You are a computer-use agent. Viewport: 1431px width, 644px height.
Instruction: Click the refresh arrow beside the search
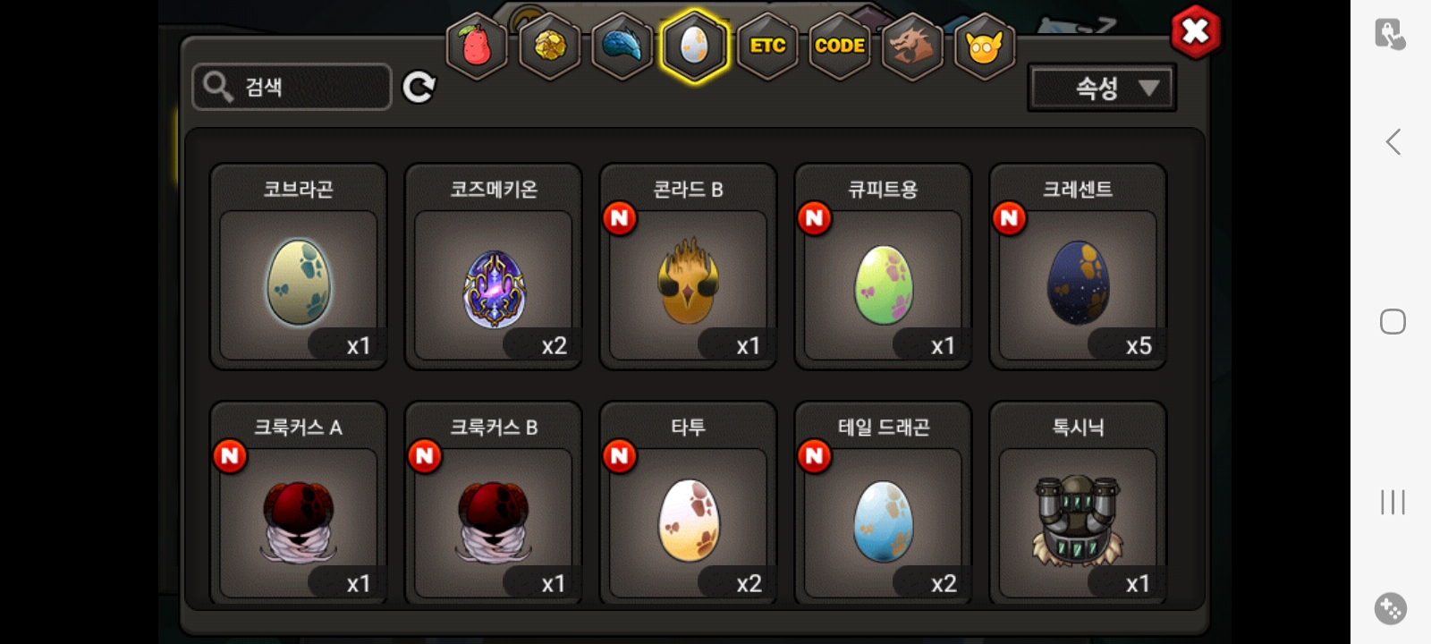(x=419, y=87)
